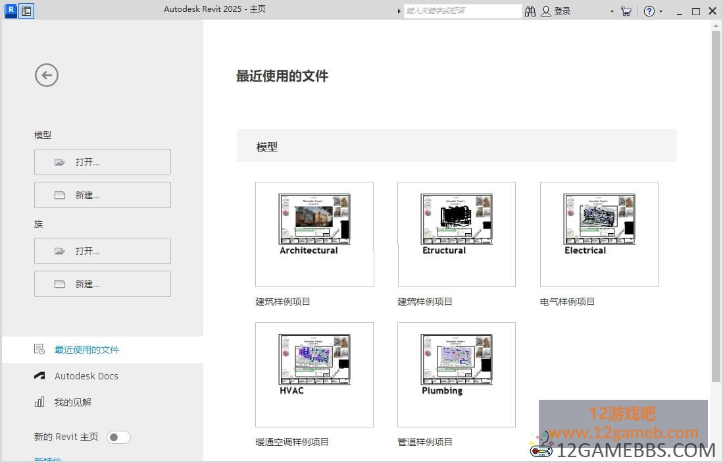
Task: Click the 管道样例项目 label
Action: coord(425,442)
